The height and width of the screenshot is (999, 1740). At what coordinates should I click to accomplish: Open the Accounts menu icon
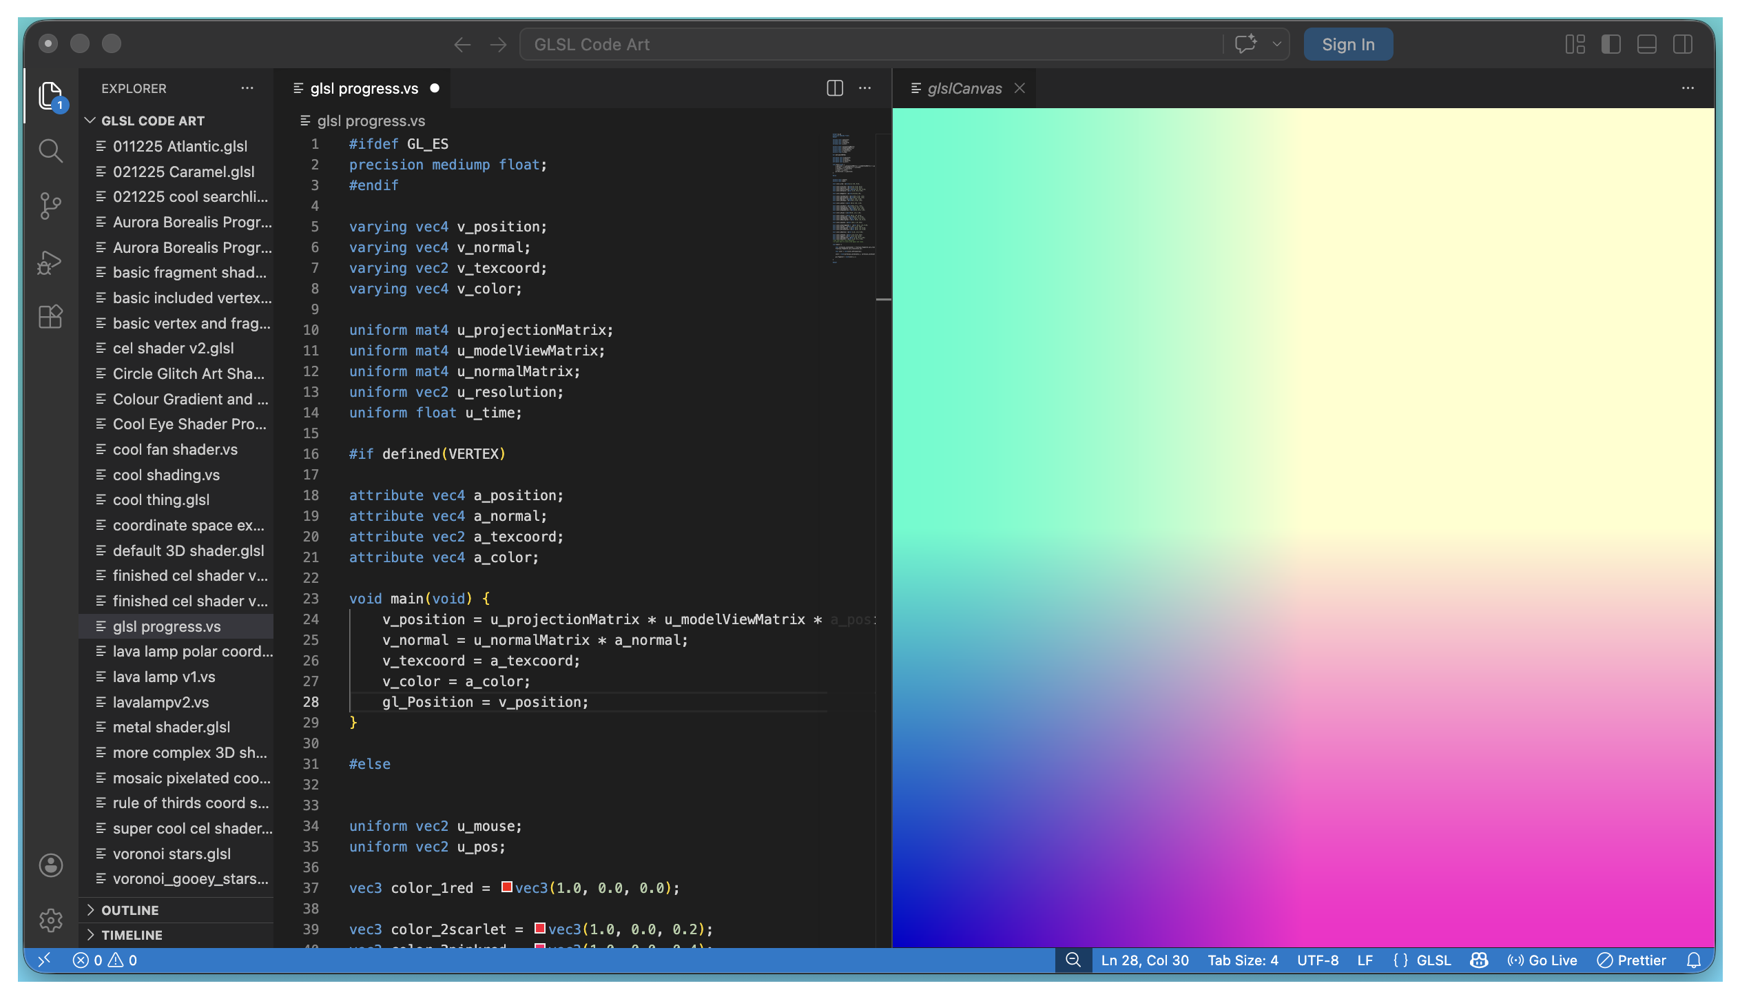50,865
